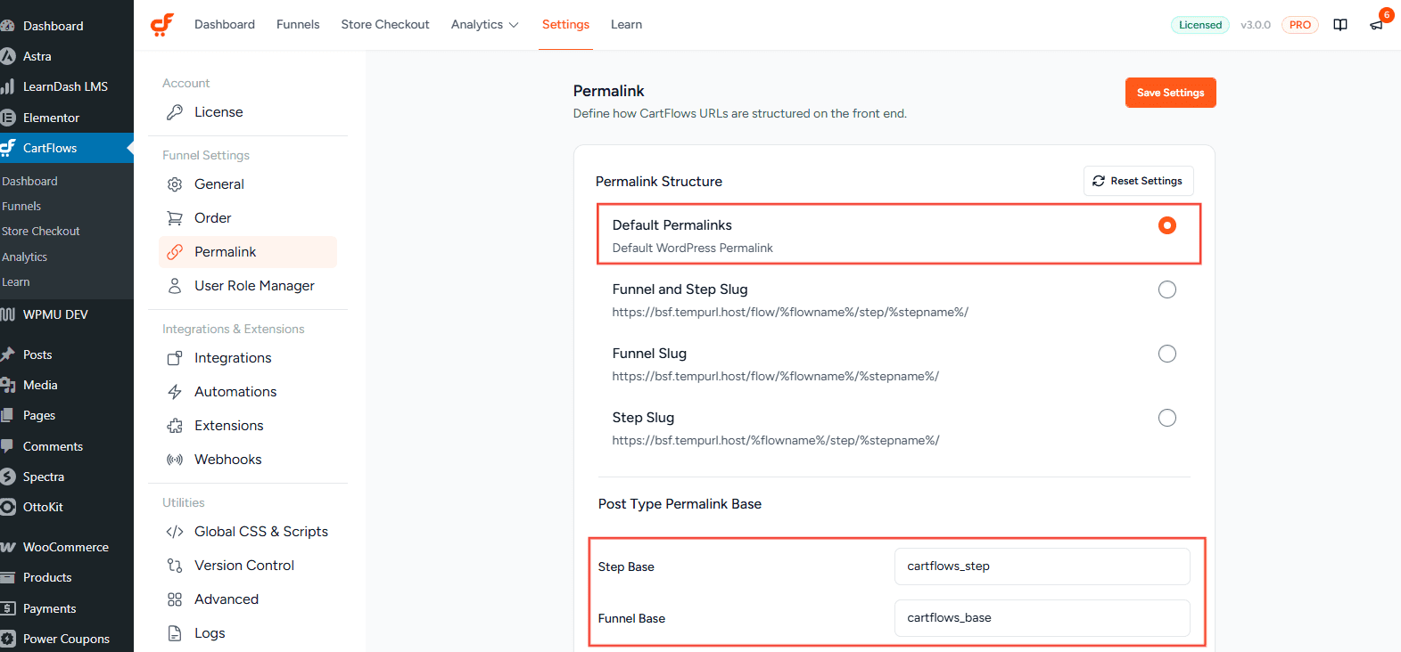Click the key icon beside License

click(175, 112)
